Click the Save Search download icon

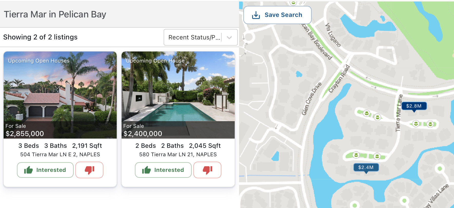click(x=256, y=15)
